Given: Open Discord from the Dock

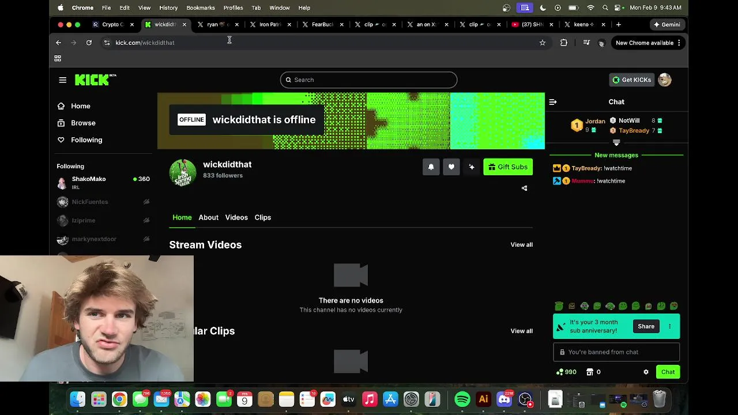Looking at the screenshot, I should pyautogui.click(x=504, y=399).
